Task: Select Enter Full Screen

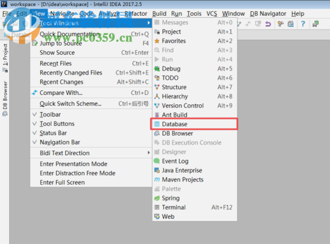Action: point(91,182)
